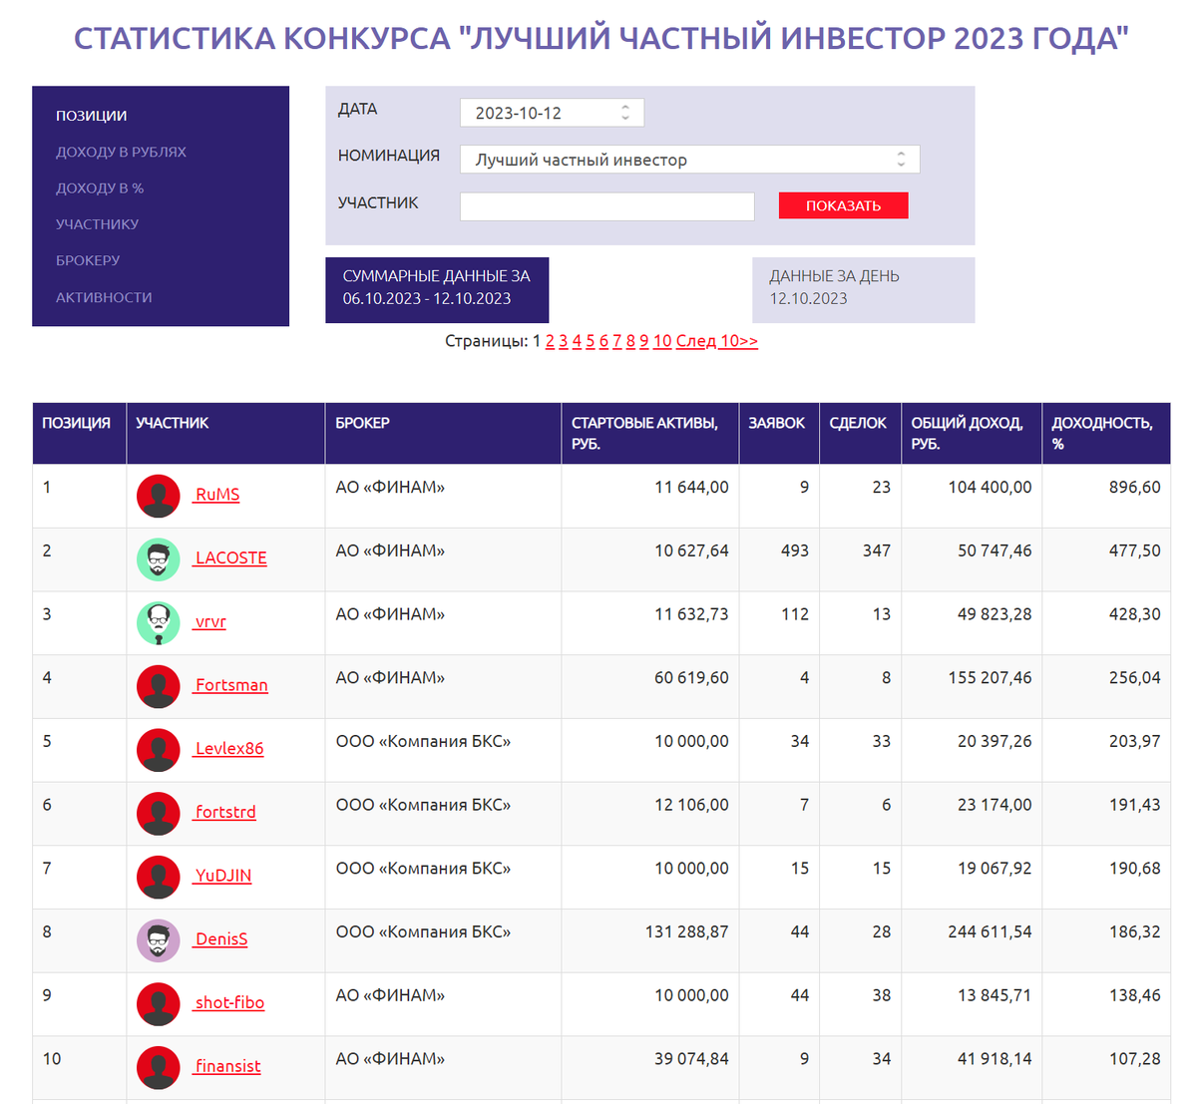Click the fortstrd participant avatar
Screen dimensions: 1197x1104
pos(158,812)
